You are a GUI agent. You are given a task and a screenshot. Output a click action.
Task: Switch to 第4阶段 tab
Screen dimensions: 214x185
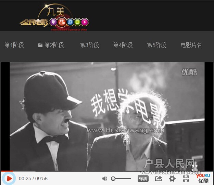point(123,45)
